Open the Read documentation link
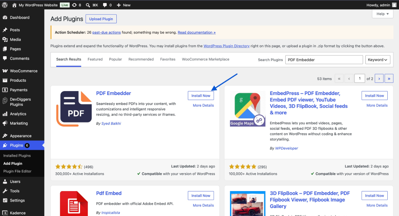The height and width of the screenshot is (216, 399). (x=197, y=33)
